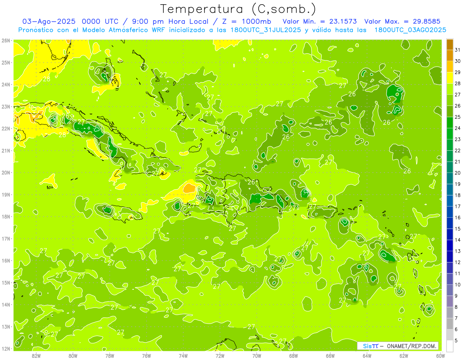Click the "ONAMET/REP.DOM." credit label
The height and width of the screenshot is (361, 468).
(411, 346)
